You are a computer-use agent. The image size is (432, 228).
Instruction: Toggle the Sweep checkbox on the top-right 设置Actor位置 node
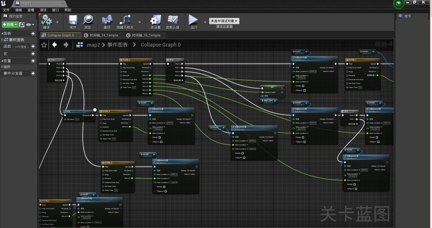click(x=303, y=85)
